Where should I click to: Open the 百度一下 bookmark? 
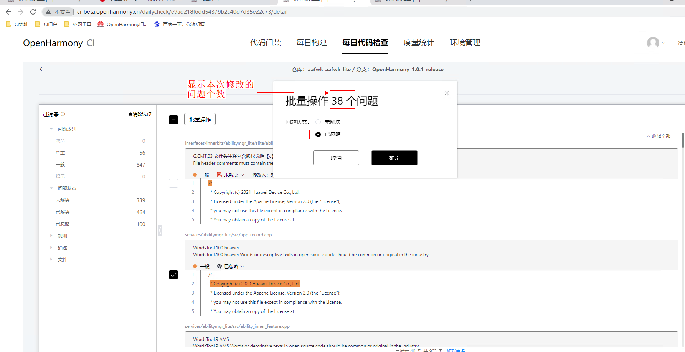pos(179,24)
